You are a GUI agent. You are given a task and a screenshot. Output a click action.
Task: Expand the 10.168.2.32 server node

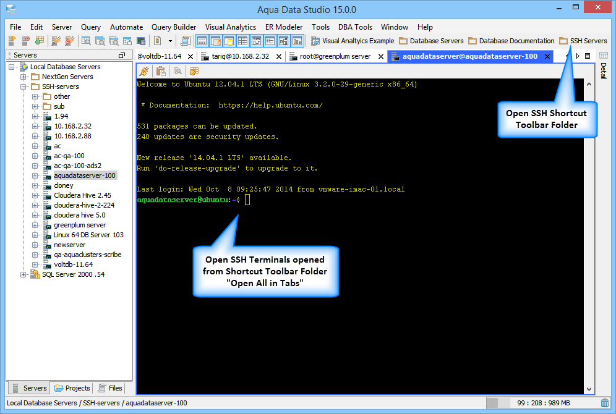[x=35, y=126]
